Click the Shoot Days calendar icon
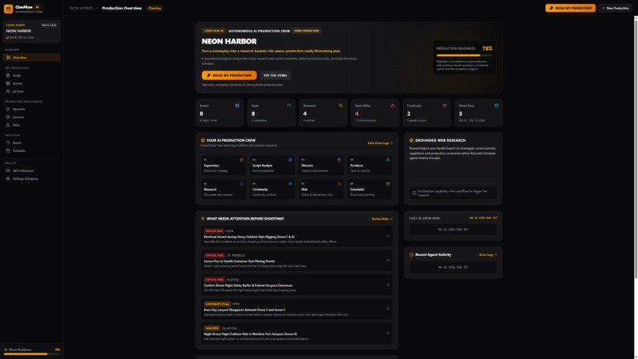This screenshot has width=638, height=359. pos(496,105)
